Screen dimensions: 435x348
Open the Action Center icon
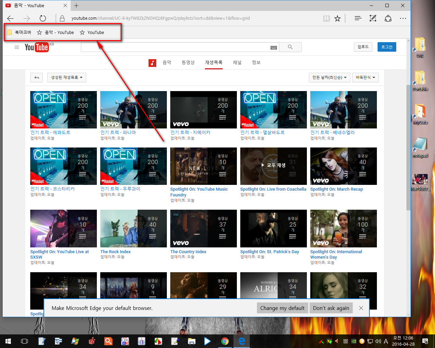click(425, 341)
